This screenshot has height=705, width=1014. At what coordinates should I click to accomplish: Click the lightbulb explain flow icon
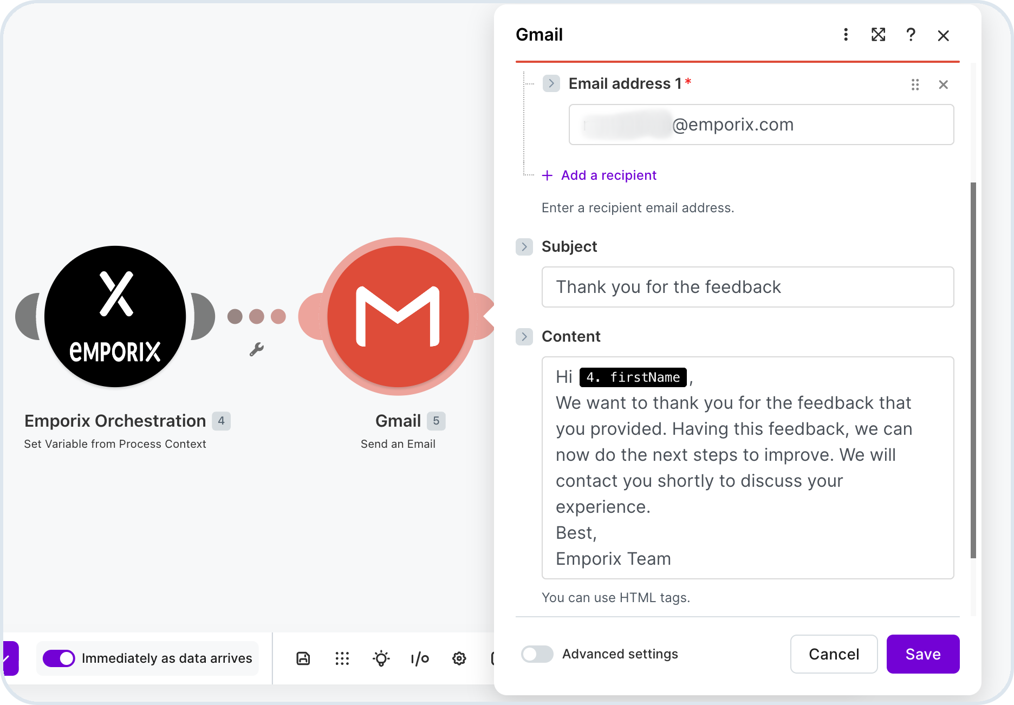381,658
